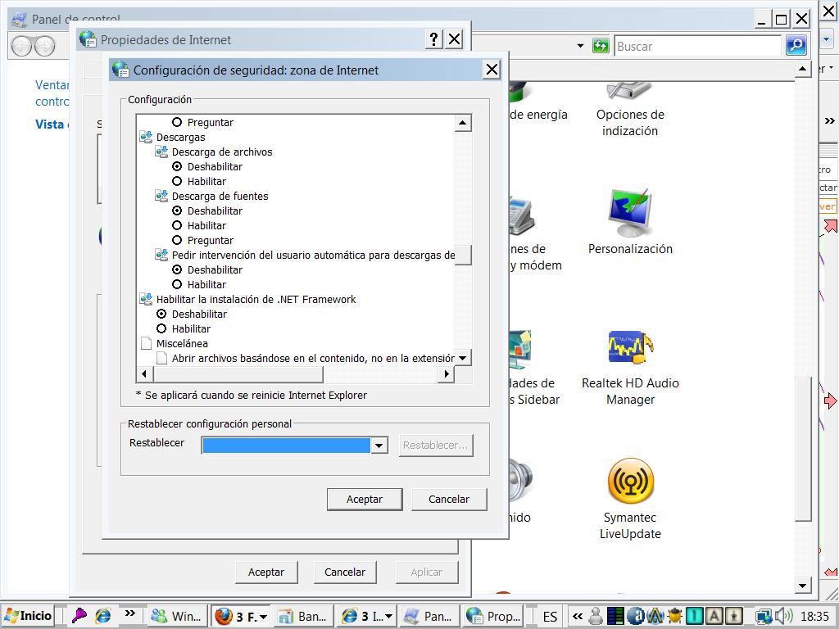The image size is (839, 629).
Task: Expand hidden quick launch icons chevron
Action: click(x=129, y=613)
